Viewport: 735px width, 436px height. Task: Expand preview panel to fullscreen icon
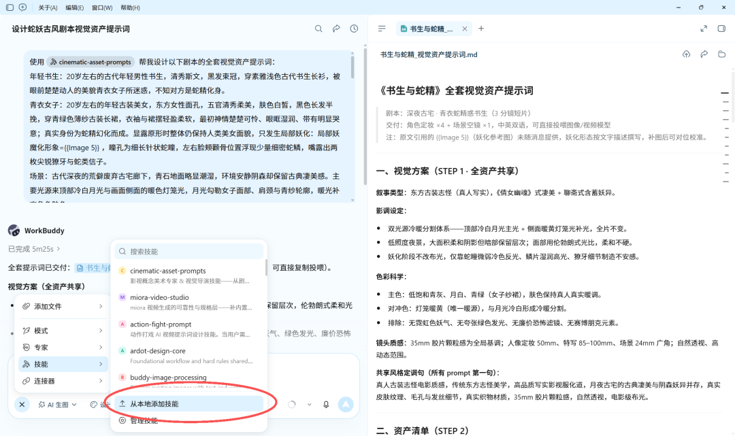[x=704, y=29]
